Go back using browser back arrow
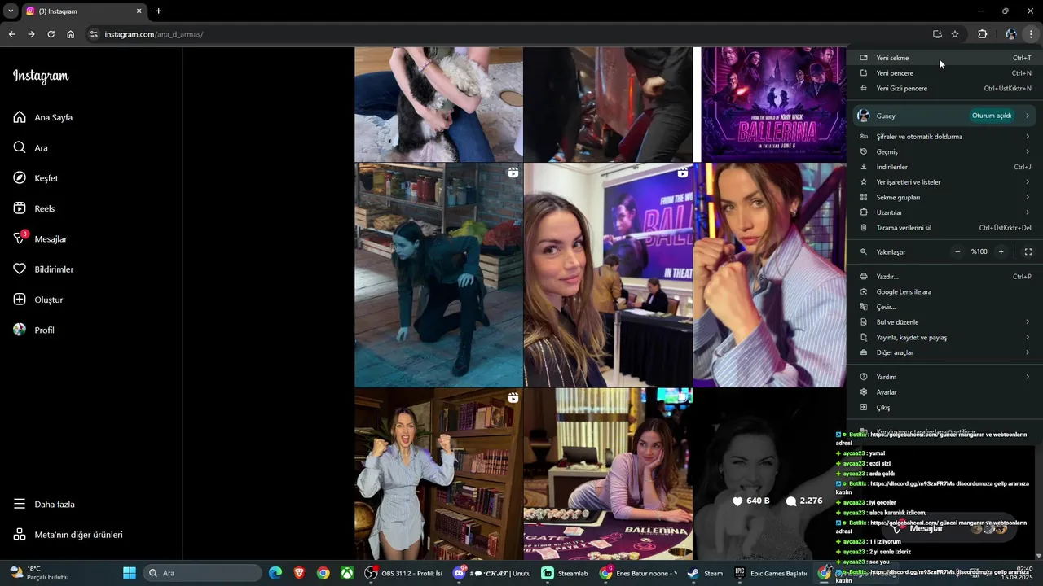Image resolution: width=1043 pixels, height=586 pixels. tap(11, 34)
